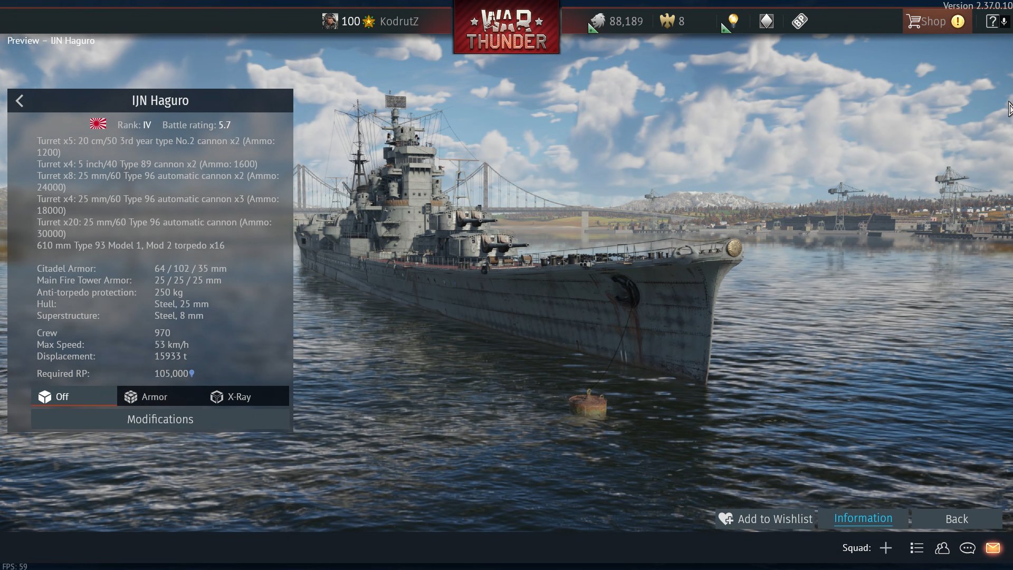Click the silver lions currency icon
The height and width of the screenshot is (570, 1013).
coord(597,22)
